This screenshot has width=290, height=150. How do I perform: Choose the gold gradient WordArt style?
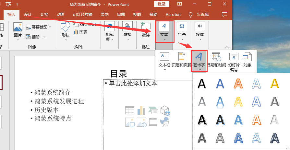coord(274,84)
